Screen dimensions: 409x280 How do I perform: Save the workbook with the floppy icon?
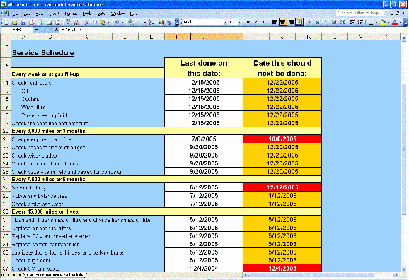pyautogui.click(x=23, y=22)
